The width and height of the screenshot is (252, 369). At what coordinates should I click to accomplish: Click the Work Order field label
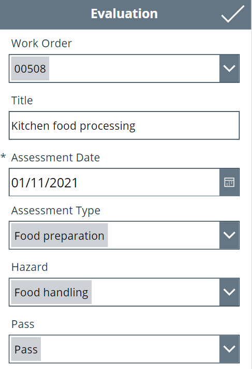point(41,43)
